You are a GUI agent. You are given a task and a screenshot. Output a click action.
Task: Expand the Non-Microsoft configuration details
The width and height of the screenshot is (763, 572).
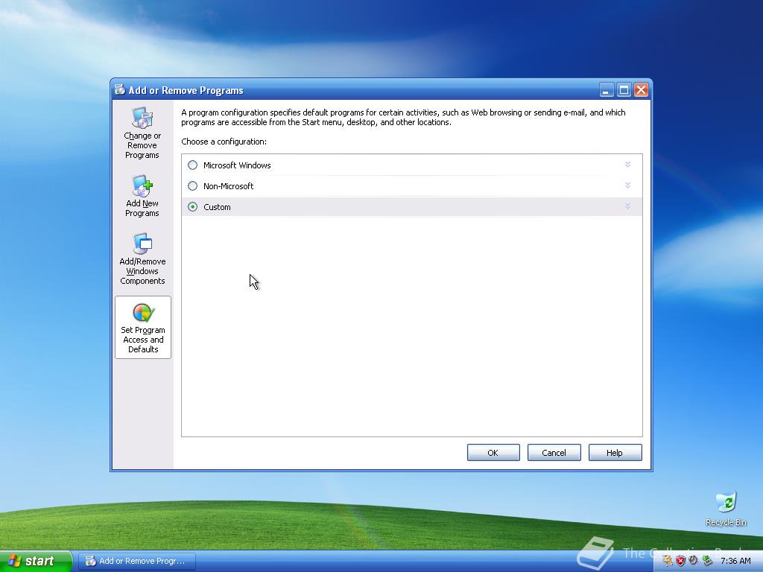(x=627, y=185)
